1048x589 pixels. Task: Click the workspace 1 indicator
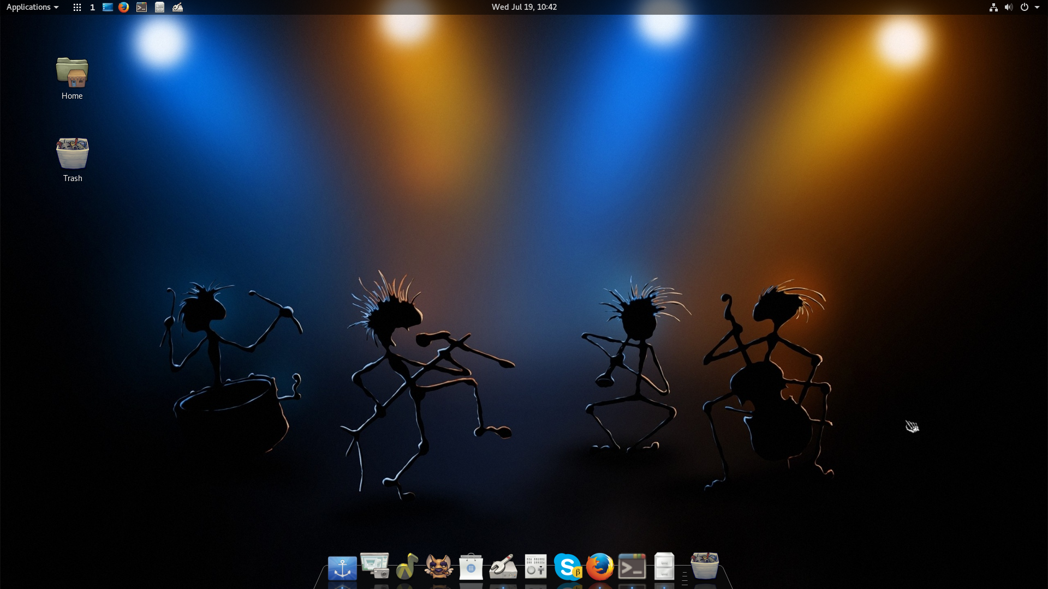tap(92, 7)
